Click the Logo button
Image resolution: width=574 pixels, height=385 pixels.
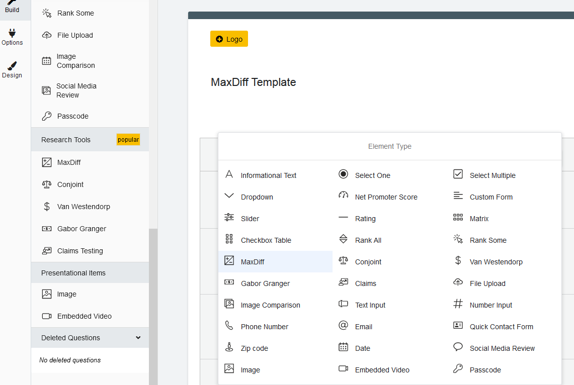click(x=229, y=39)
